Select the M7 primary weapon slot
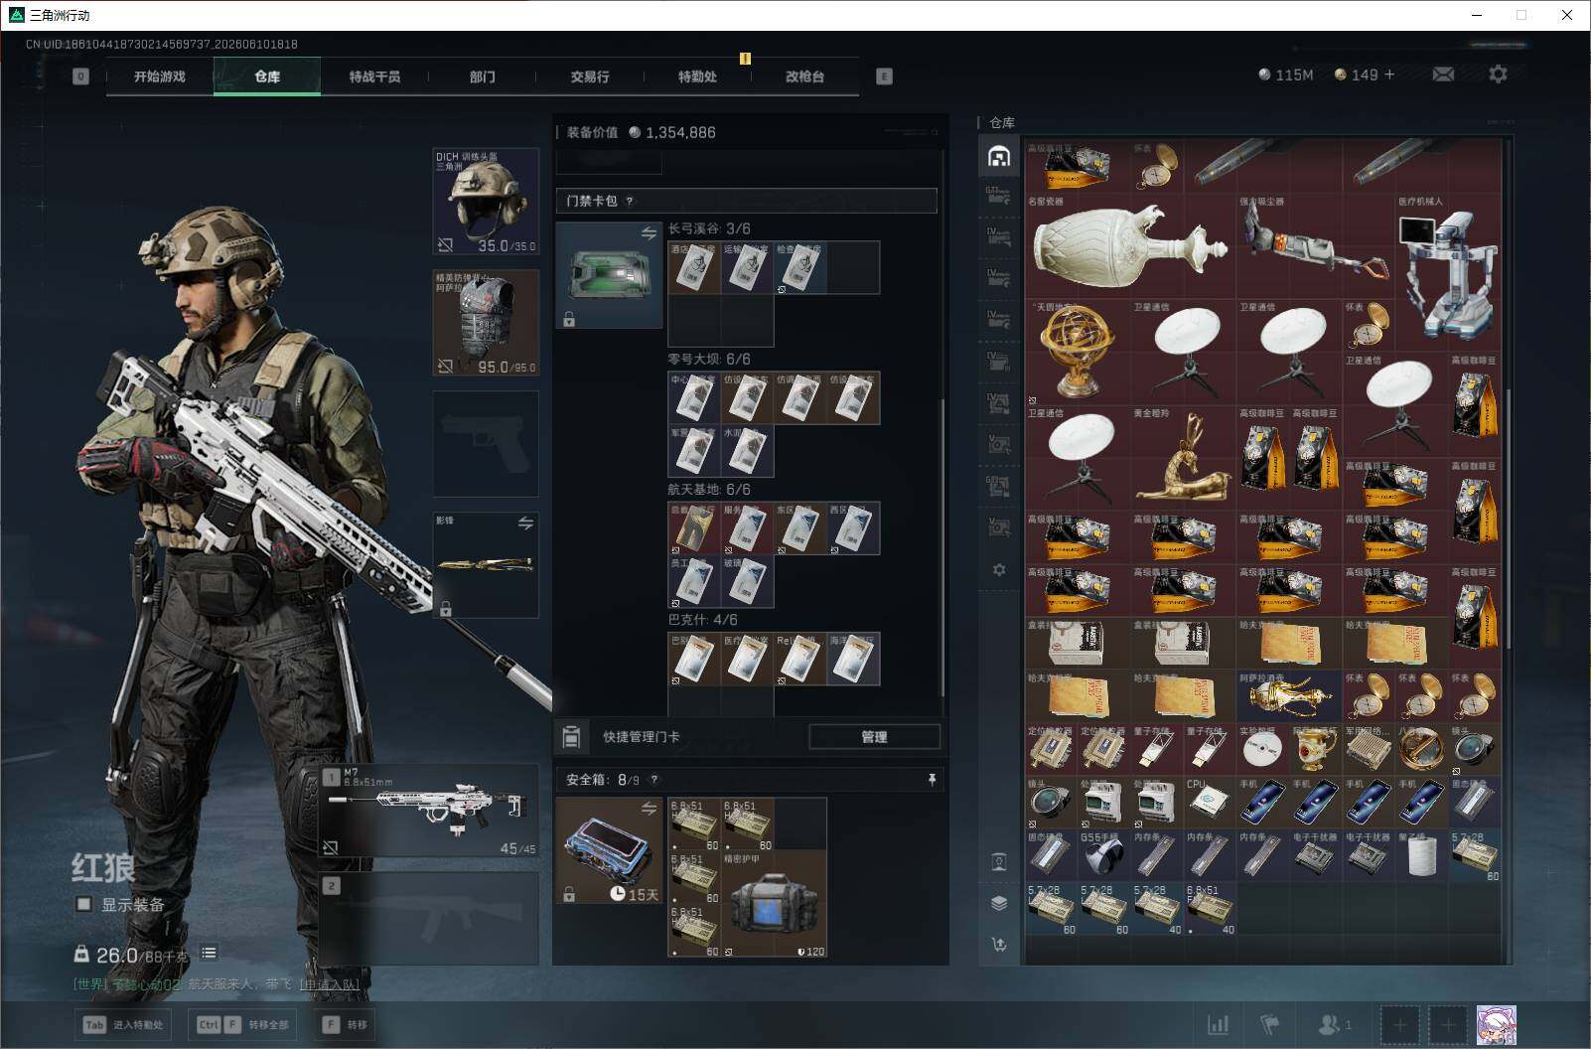The height and width of the screenshot is (1049, 1591). pyautogui.click(x=429, y=811)
